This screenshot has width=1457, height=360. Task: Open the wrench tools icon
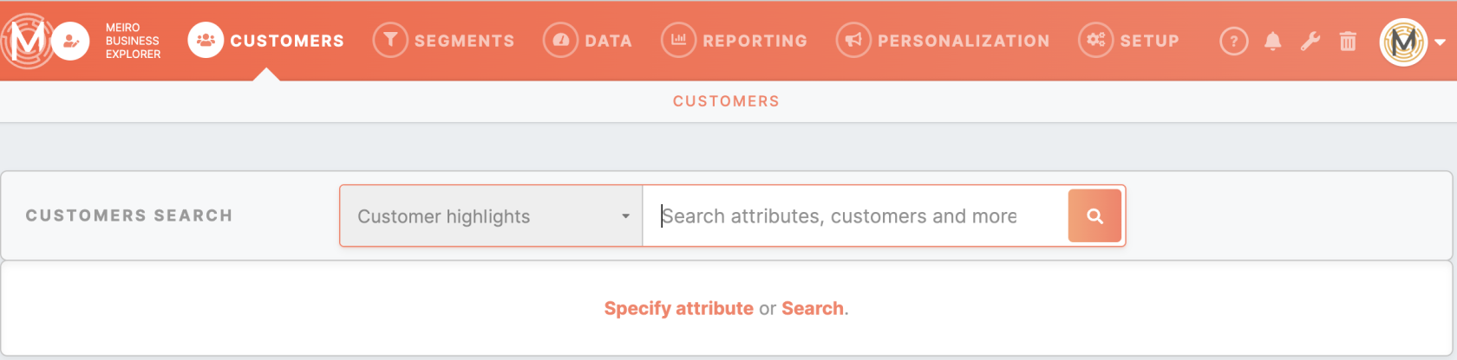click(x=1310, y=41)
